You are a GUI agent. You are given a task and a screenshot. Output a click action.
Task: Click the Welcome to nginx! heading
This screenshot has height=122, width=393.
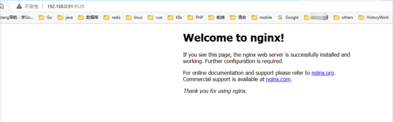(x=234, y=38)
